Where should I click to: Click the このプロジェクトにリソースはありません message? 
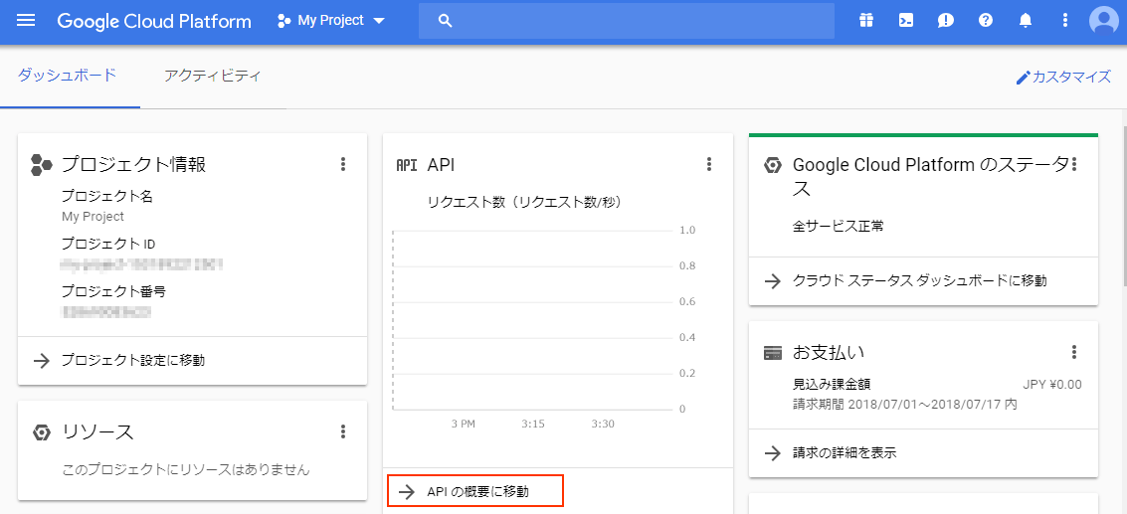pos(185,470)
